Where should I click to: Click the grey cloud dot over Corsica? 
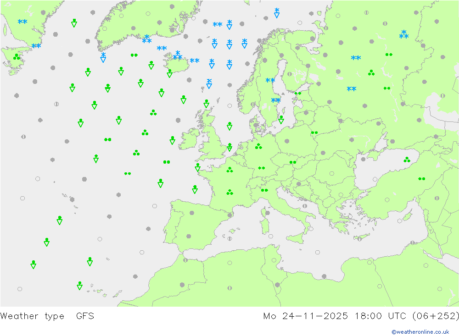tap(267, 213)
